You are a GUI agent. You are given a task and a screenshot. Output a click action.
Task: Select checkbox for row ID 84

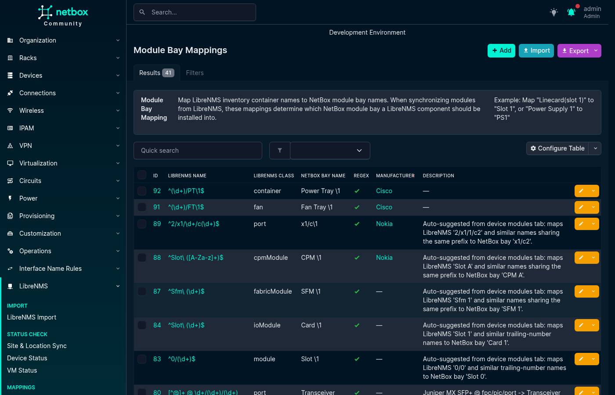(142, 325)
